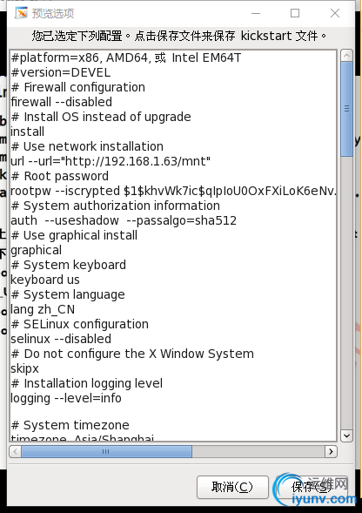Viewport: 362px width, 513px height.
Task: Click the '# Firewall configuration' comment line
Action: pos(77,87)
